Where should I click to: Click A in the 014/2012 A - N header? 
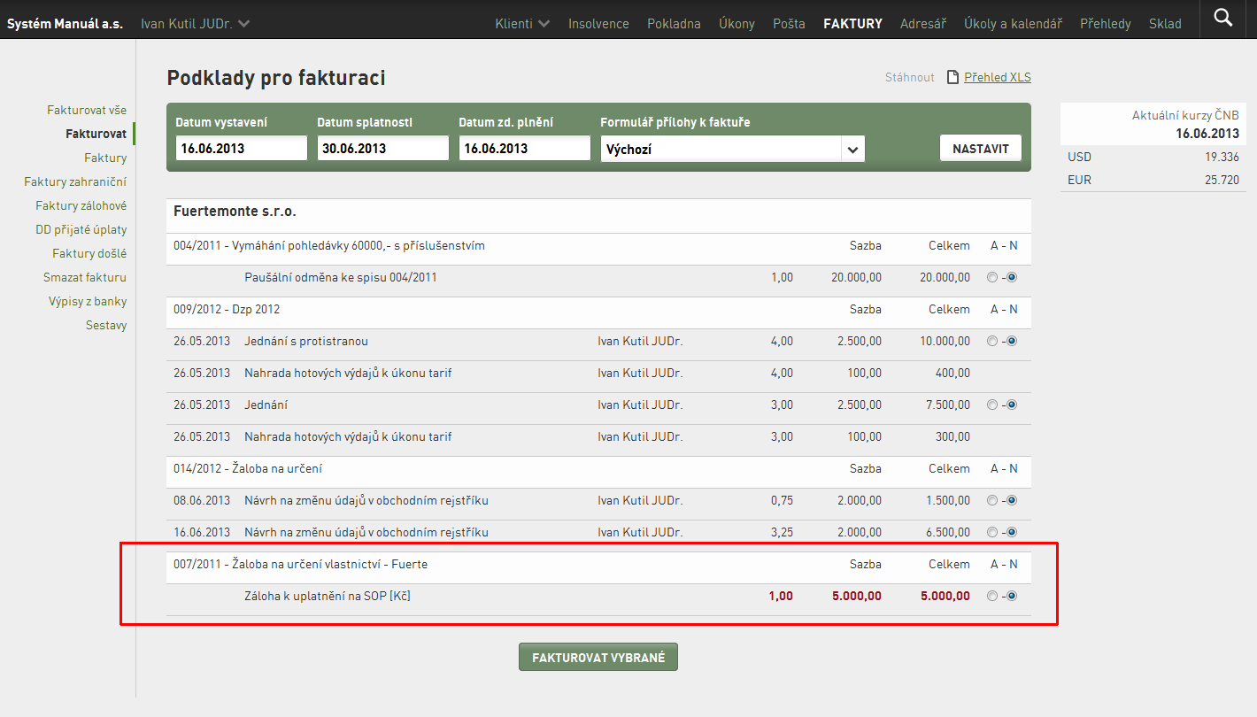(x=994, y=468)
